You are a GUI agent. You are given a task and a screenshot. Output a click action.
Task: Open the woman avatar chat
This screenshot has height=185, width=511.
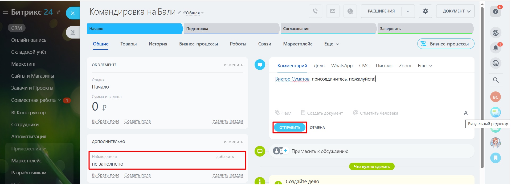coord(496,143)
